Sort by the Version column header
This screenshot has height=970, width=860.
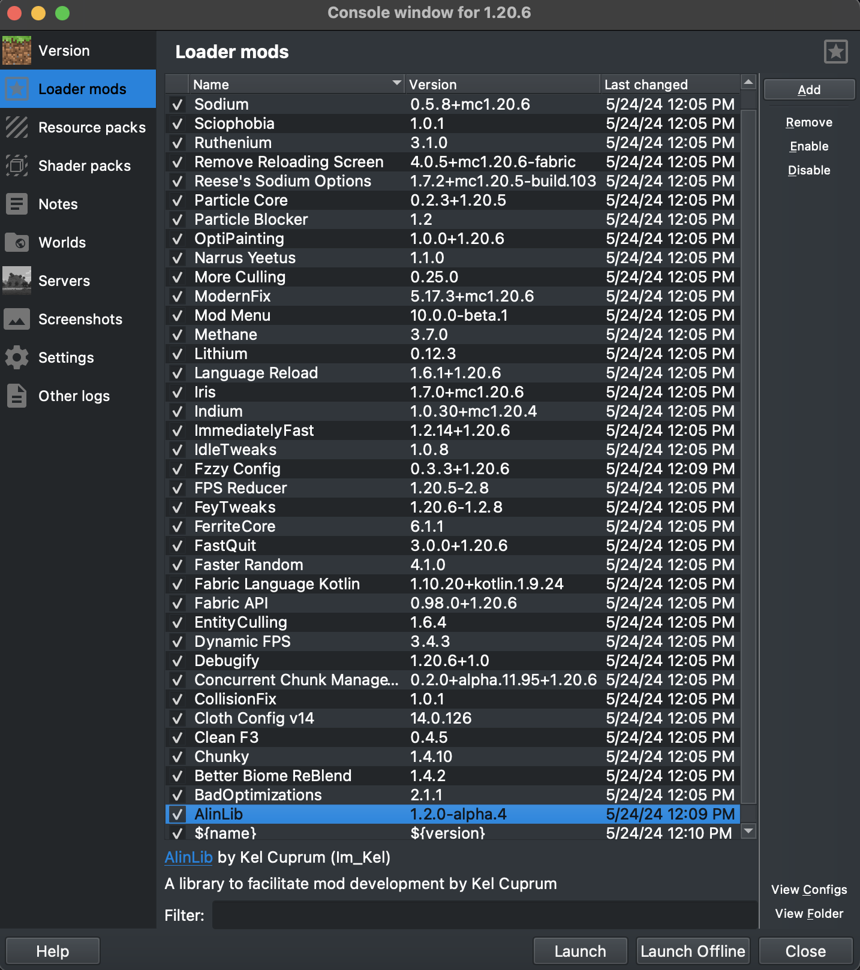(x=503, y=85)
